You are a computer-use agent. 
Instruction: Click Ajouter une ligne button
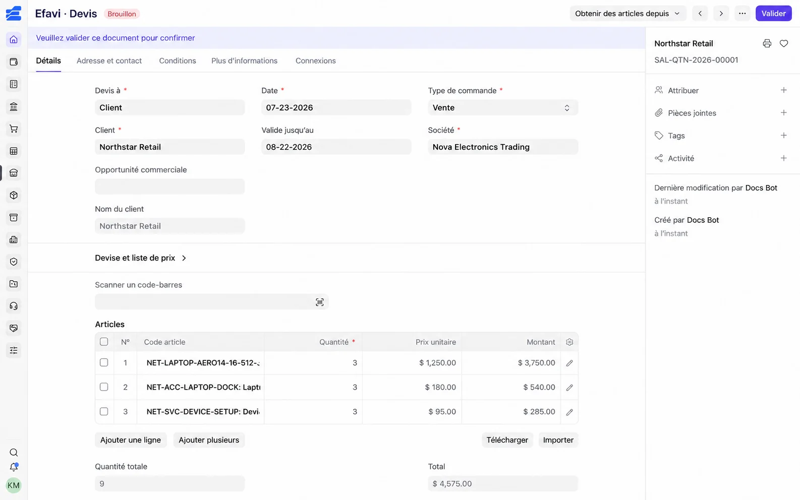(x=131, y=440)
